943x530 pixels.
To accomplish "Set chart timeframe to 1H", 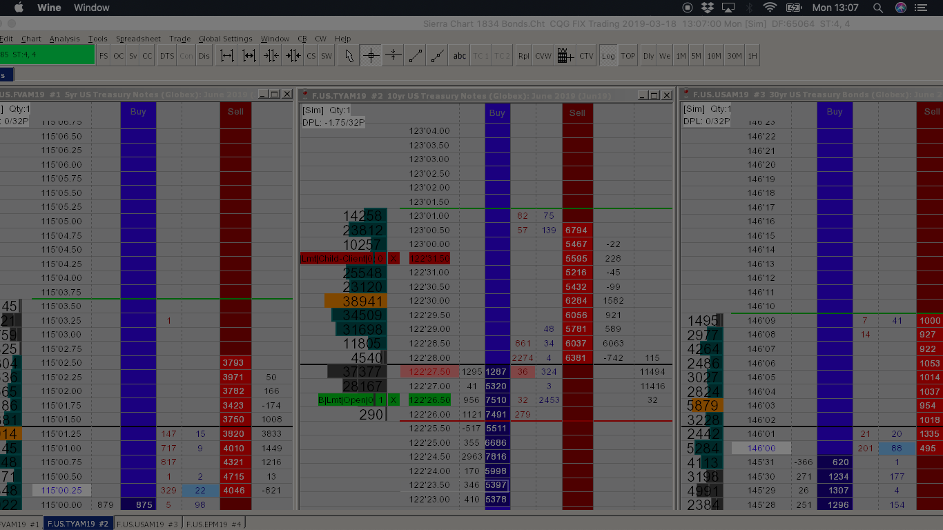I will point(752,56).
